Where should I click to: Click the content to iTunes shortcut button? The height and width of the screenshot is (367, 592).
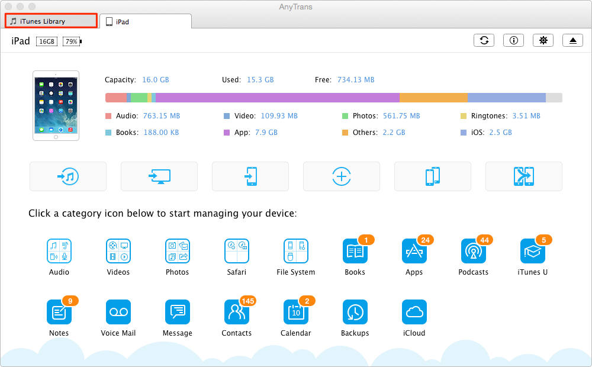pos(68,176)
